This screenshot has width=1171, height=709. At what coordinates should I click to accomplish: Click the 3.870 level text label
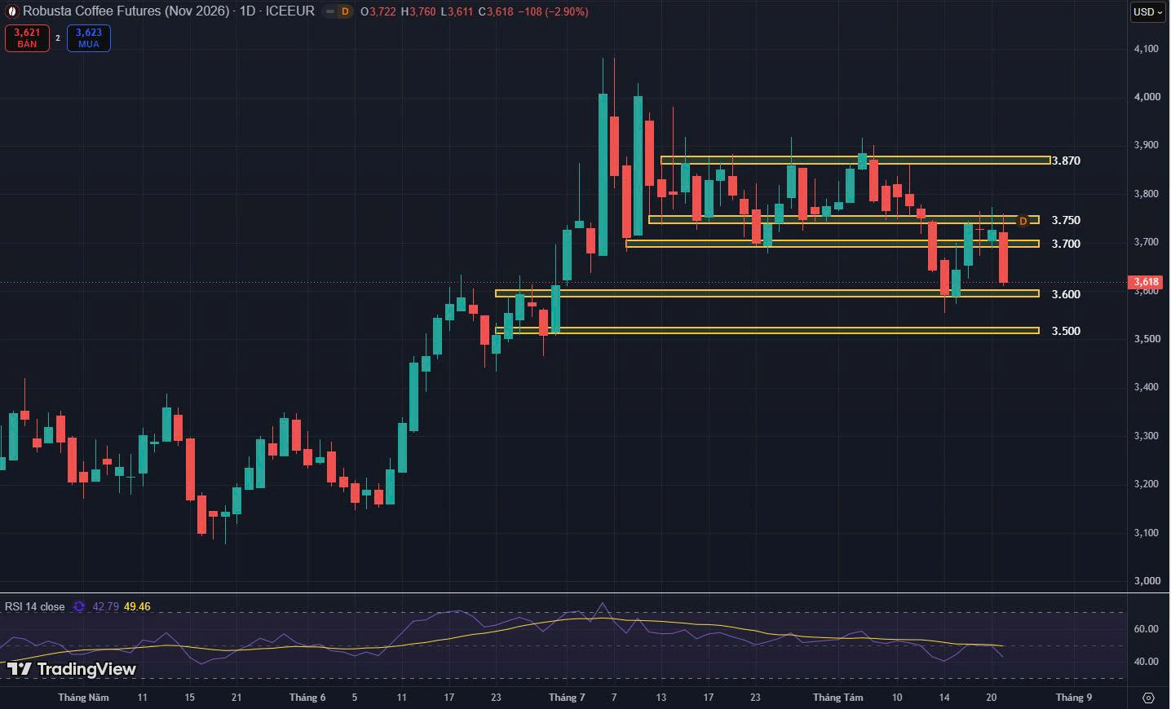1066,161
